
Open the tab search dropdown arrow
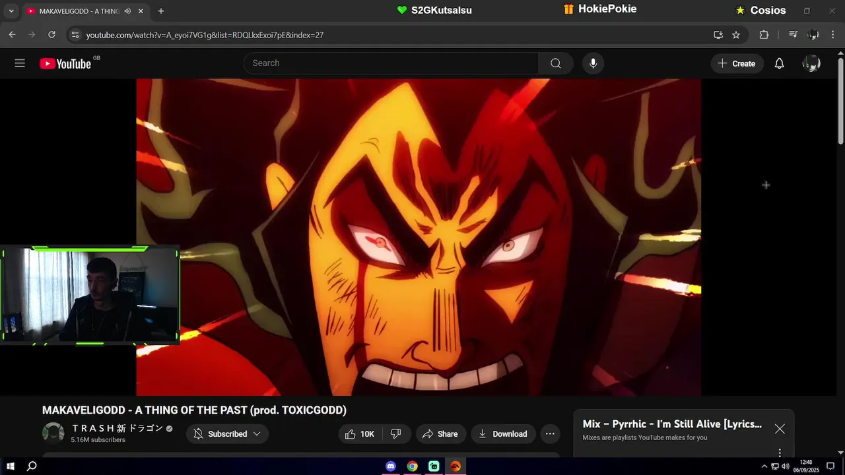[11, 11]
